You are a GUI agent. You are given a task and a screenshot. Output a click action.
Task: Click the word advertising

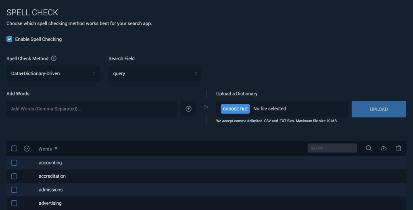(x=50, y=203)
